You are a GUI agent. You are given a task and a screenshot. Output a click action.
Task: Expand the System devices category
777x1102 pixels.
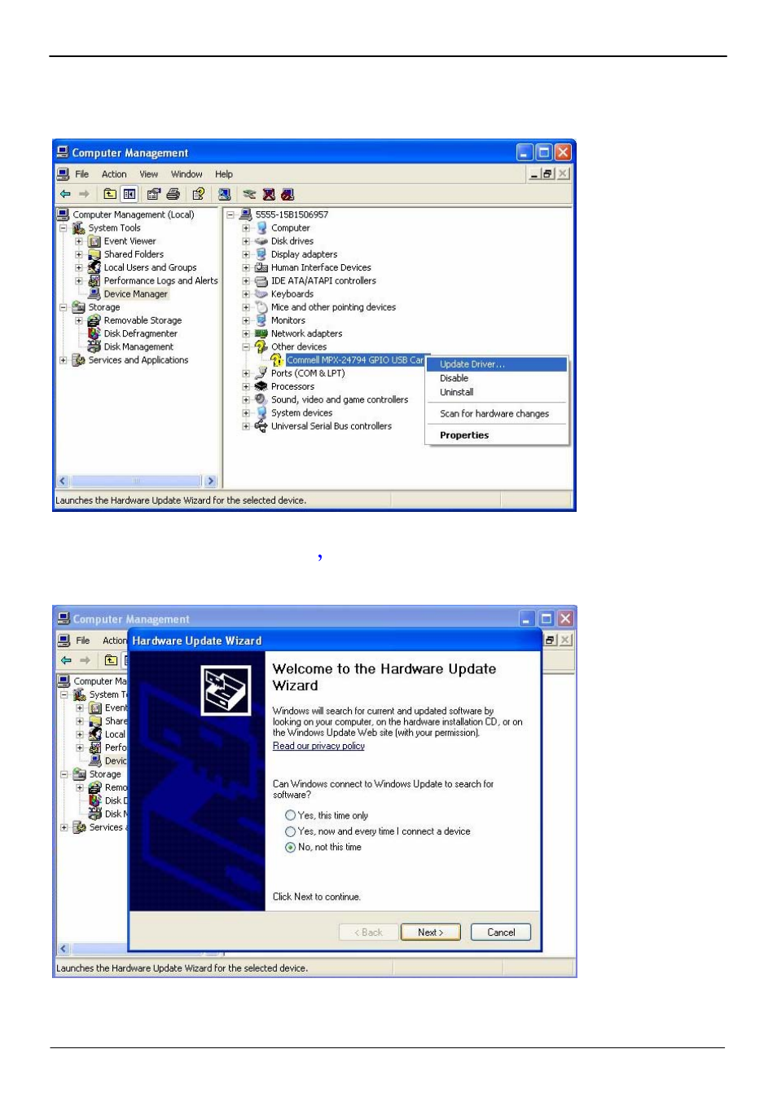(246, 413)
